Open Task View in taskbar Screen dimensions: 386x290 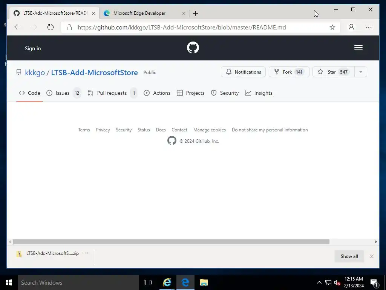click(148, 282)
